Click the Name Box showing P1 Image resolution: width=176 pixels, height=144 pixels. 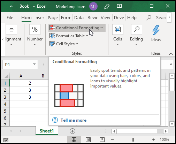(17, 65)
